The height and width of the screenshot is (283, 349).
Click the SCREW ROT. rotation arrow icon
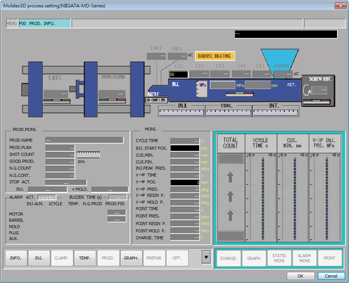(307, 90)
